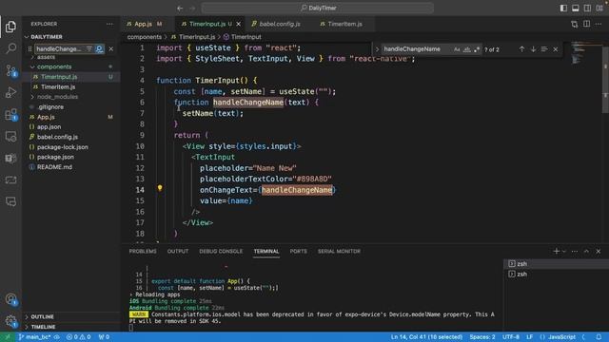This screenshot has width=609, height=342.
Task: Click the lightbulb code action on line 14
Action: point(160,188)
